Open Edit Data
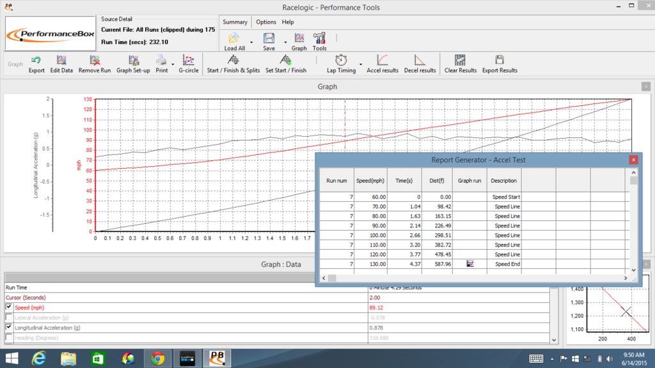 click(x=61, y=64)
